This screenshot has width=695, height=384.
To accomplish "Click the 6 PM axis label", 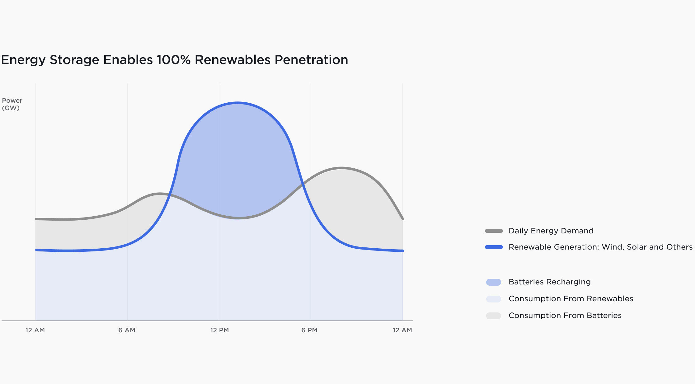I will tap(309, 330).
